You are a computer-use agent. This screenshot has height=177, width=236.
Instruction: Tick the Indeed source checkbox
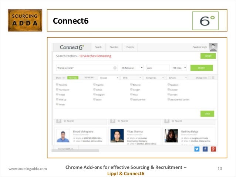tap(57, 95)
